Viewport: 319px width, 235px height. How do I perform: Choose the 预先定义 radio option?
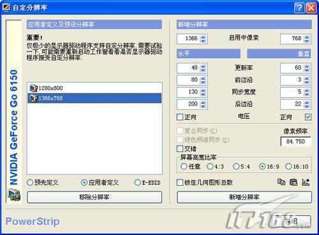pyautogui.click(x=30, y=183)
